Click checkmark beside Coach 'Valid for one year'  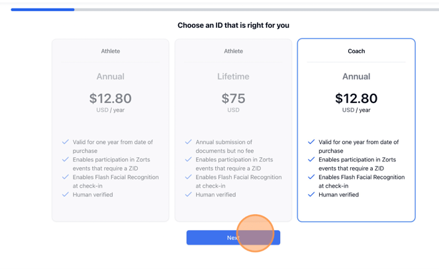311,141
